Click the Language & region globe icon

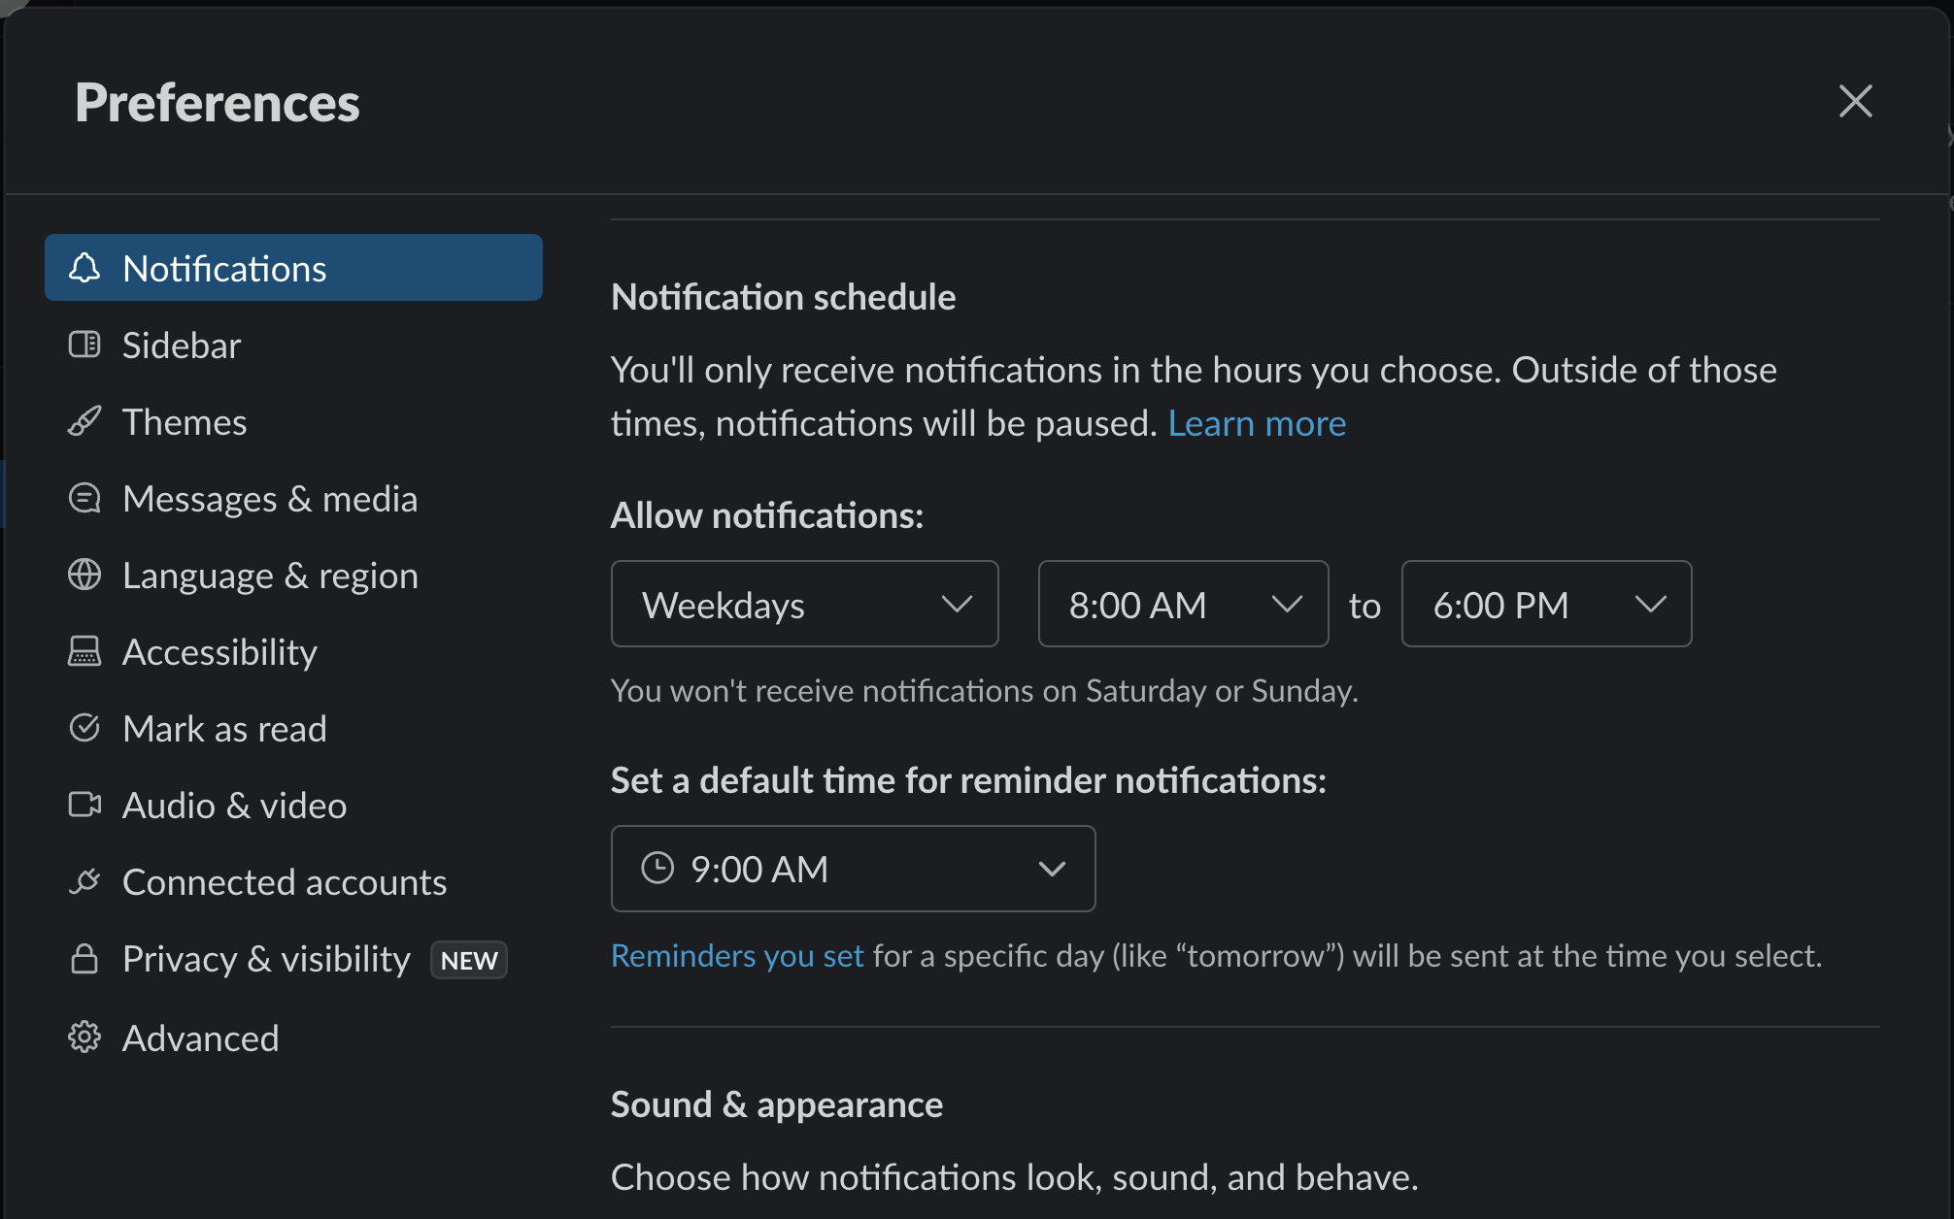(x=84, y=575)
